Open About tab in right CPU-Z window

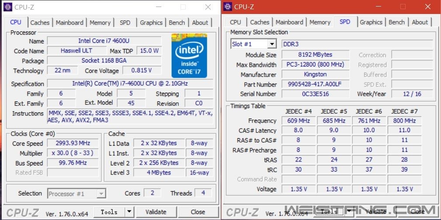coord(420,22)
